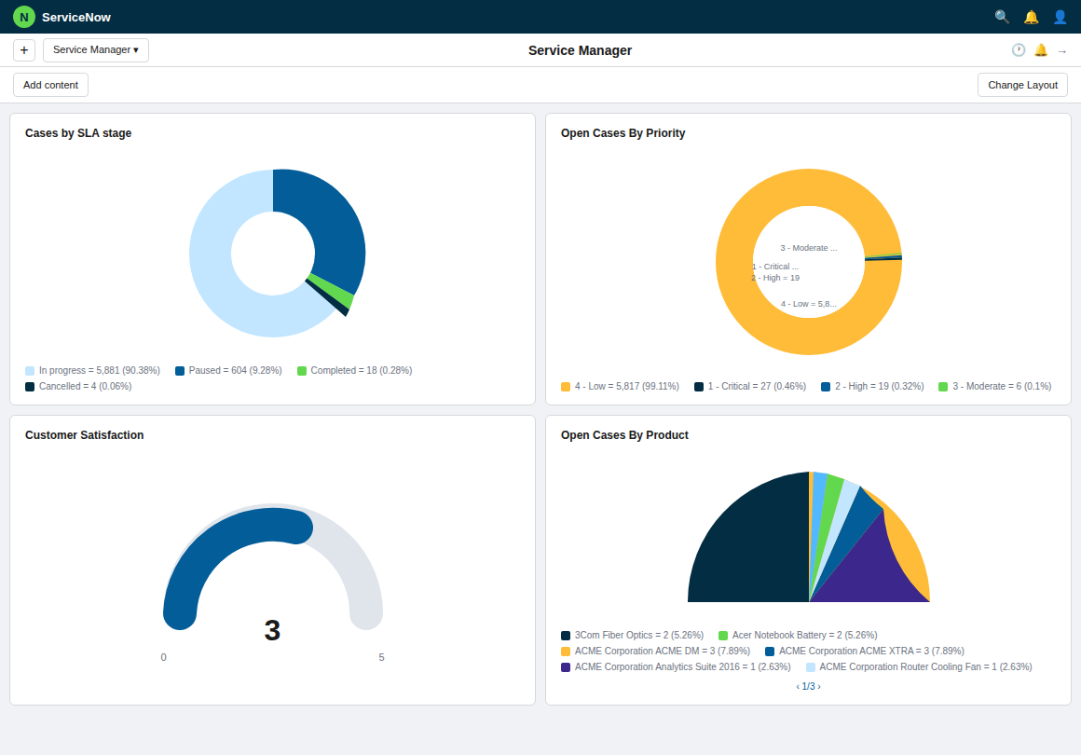Go to next legend page arrow
Screen dimensions: 1081x755
point(819,686)
